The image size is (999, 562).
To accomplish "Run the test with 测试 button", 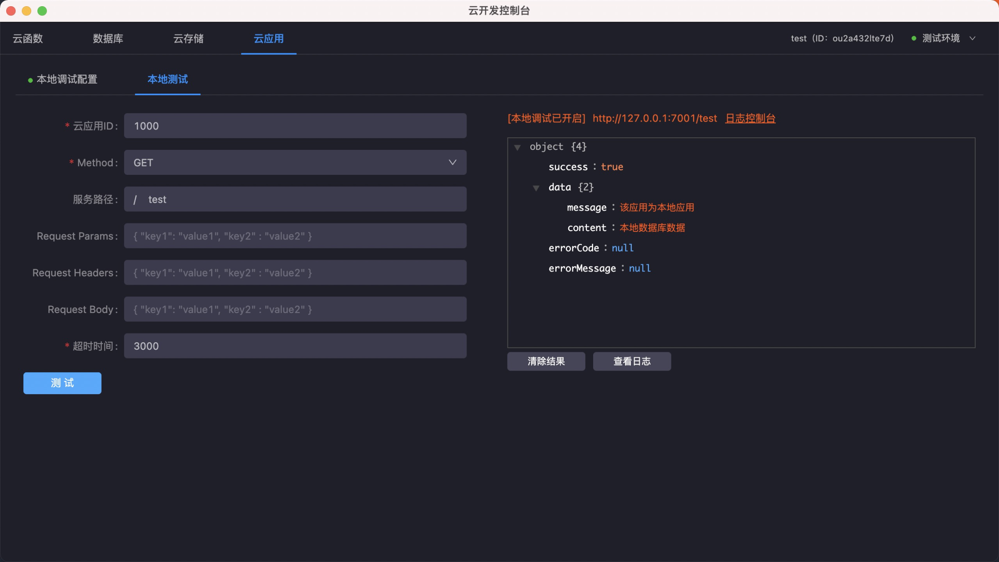I will (x=62, y=383).
